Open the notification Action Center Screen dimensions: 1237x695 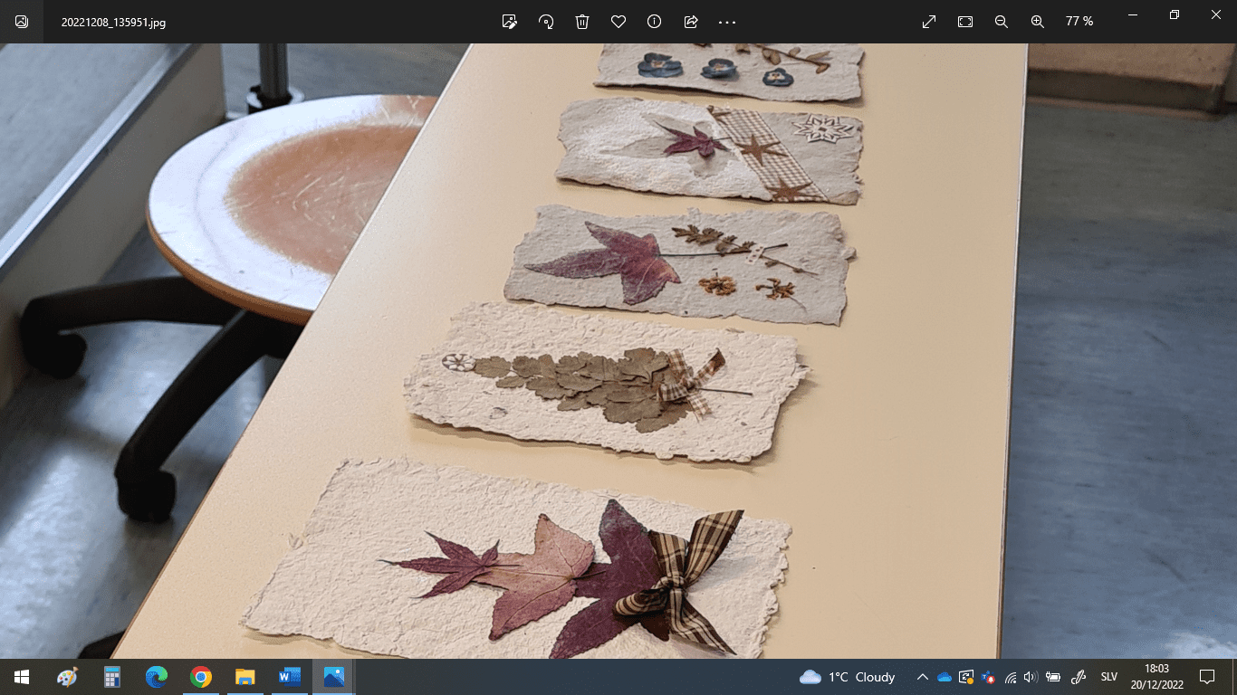coord(1206,677)
